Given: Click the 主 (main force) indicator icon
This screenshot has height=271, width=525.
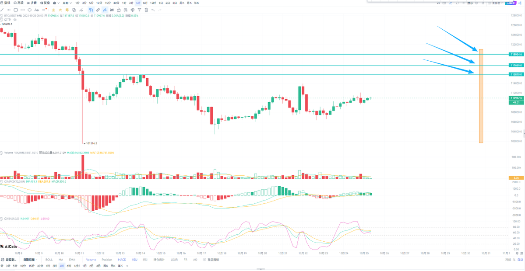Looking at the screenshot, I should point(53,10).
